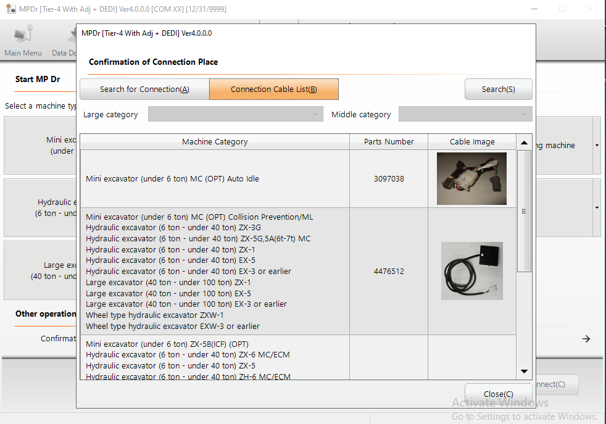
Task: Open the auto idle cable image 3097038
Action: point(471,179)
